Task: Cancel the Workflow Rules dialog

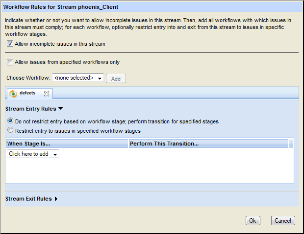Action: (x=283, y=221)
